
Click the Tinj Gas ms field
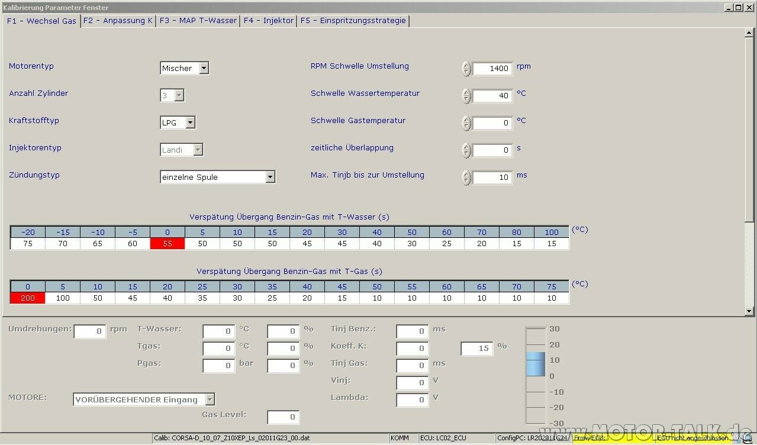pos(413,366)
